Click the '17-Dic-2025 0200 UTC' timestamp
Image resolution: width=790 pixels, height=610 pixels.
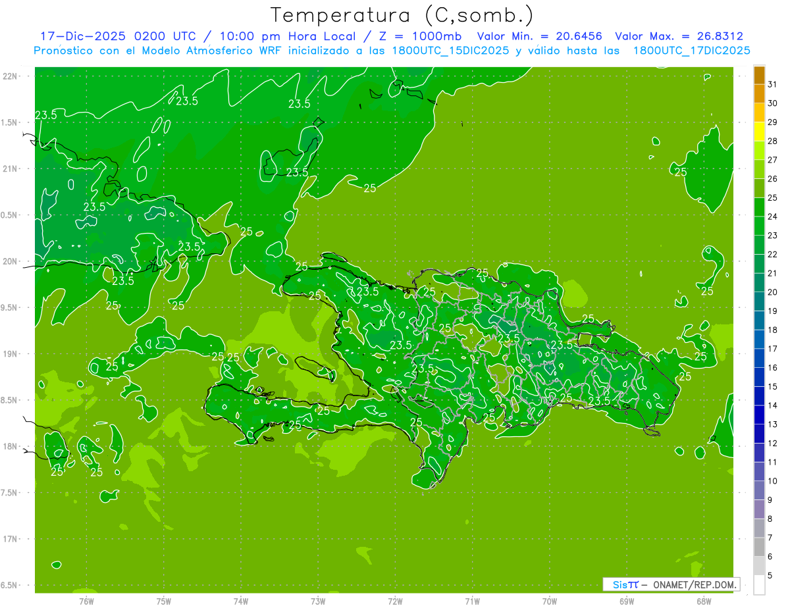tap(118, 36)
